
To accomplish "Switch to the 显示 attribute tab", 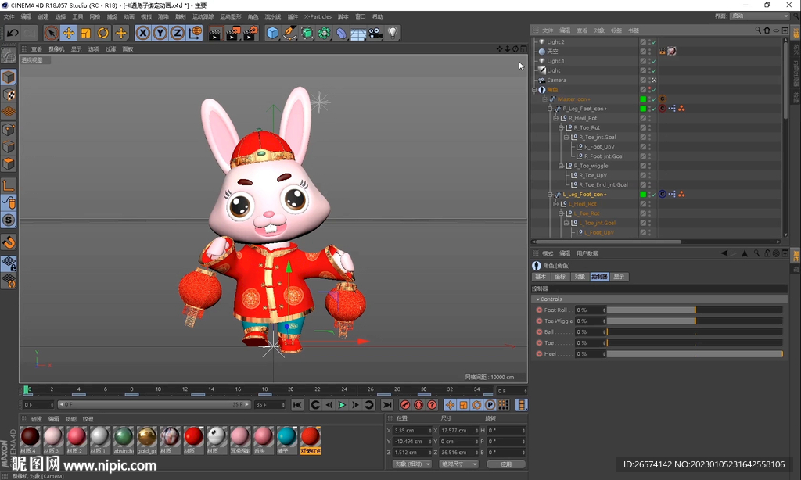I will pyautogui.click(x=619, y=277).
